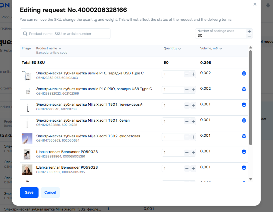Increase quantity of usmile P10 toothbrush

(x=193, y=74)
